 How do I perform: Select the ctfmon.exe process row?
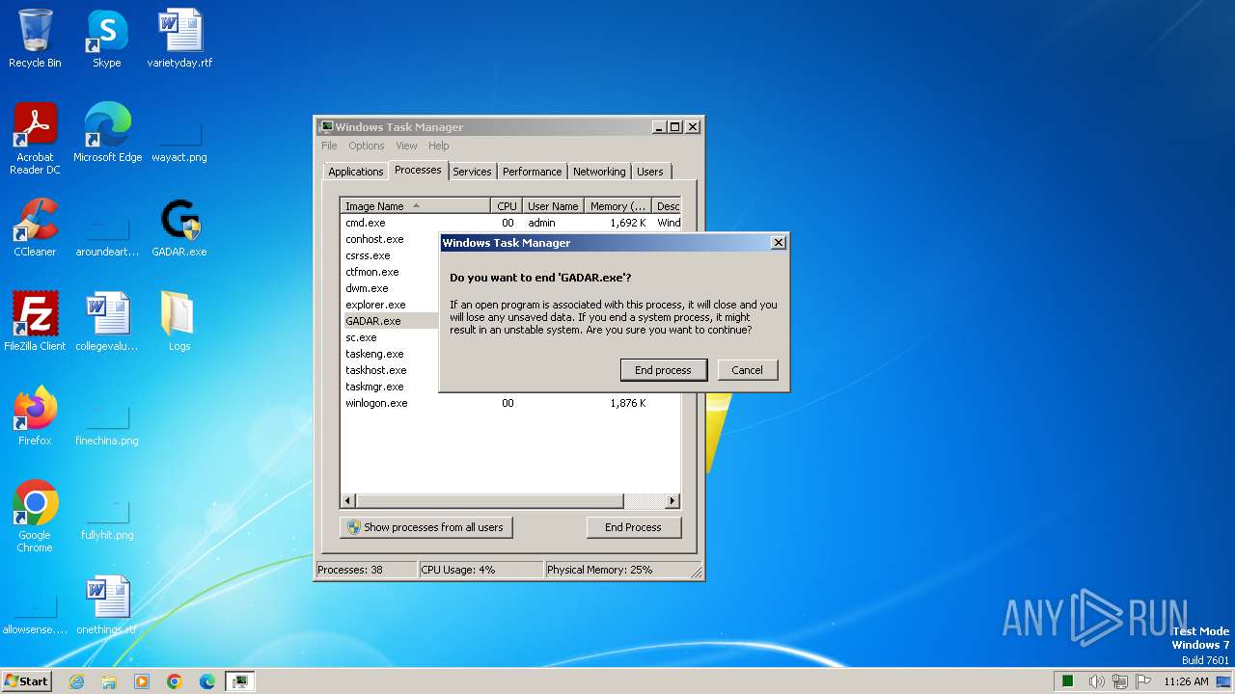390,272
